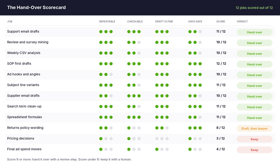Click the Hand over verdict for Support email drafts
Screen dimensions: 280x163
pyautogui.click(x=255, y=32)
